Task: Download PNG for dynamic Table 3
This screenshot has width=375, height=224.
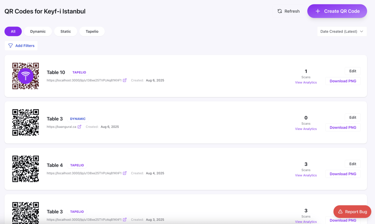Action: point(343,127)
